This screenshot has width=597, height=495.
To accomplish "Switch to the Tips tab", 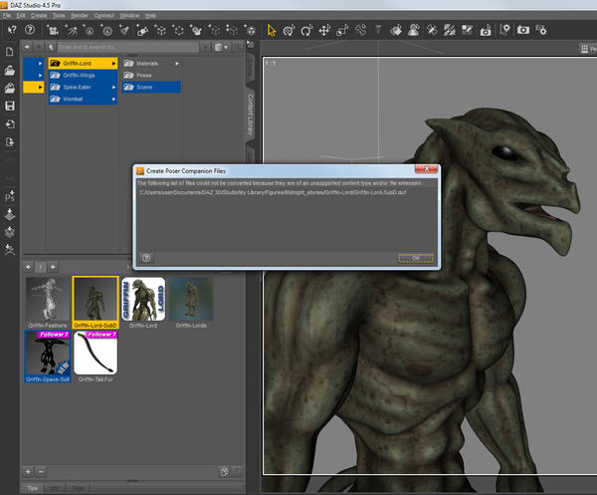I will pos(33,488).
